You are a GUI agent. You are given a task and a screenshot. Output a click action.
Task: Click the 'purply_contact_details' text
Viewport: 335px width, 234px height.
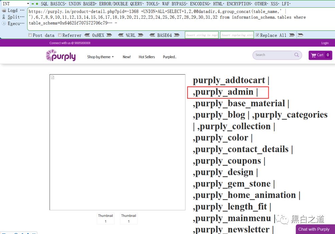(242, 149)
